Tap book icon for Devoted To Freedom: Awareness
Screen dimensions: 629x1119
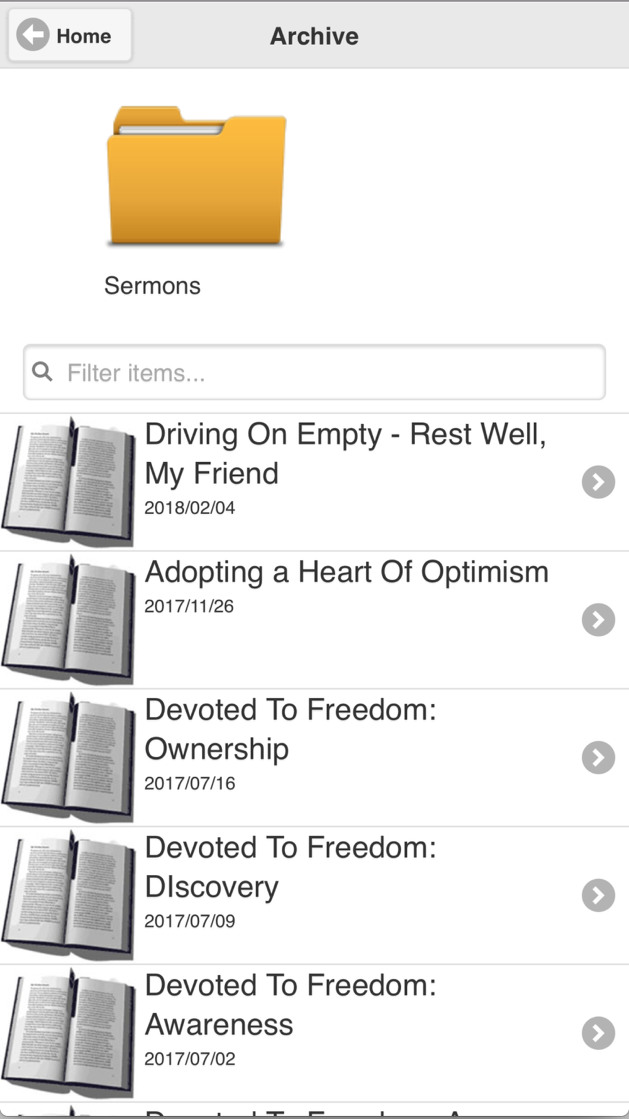[68, 1033]
